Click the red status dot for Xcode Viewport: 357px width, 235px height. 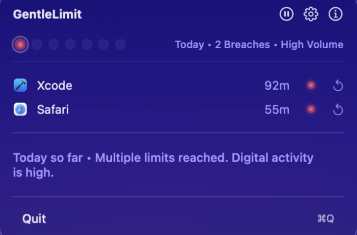pyautogui.click(x=311, y=85)
